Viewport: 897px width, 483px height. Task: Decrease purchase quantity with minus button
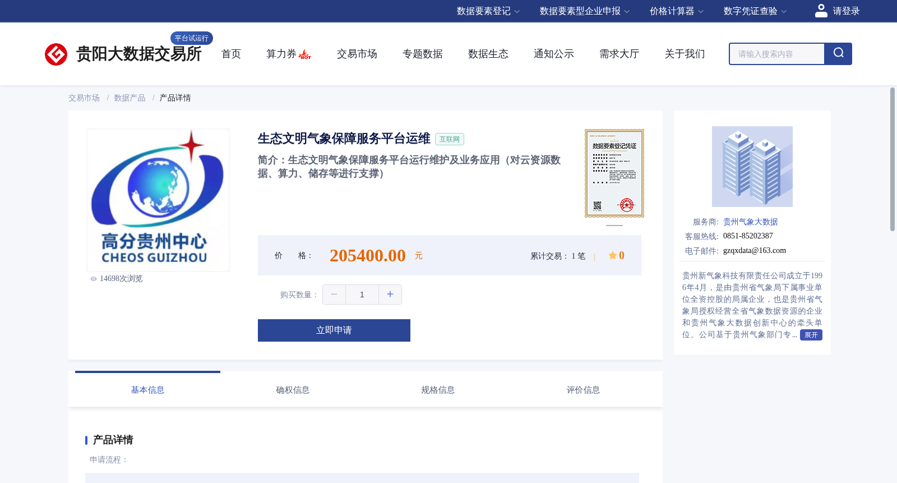[334, 295]
